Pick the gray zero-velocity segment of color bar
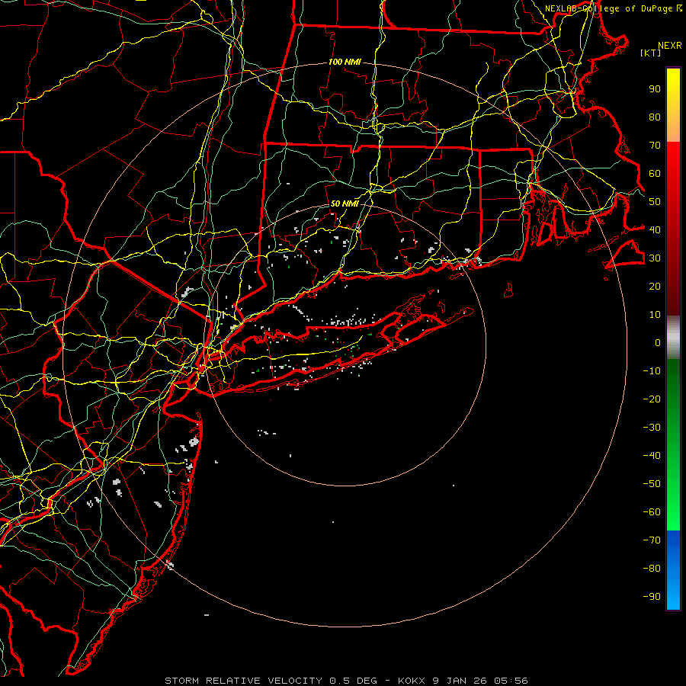Screen dimensions: 686x686 click(x=673, y=338)
